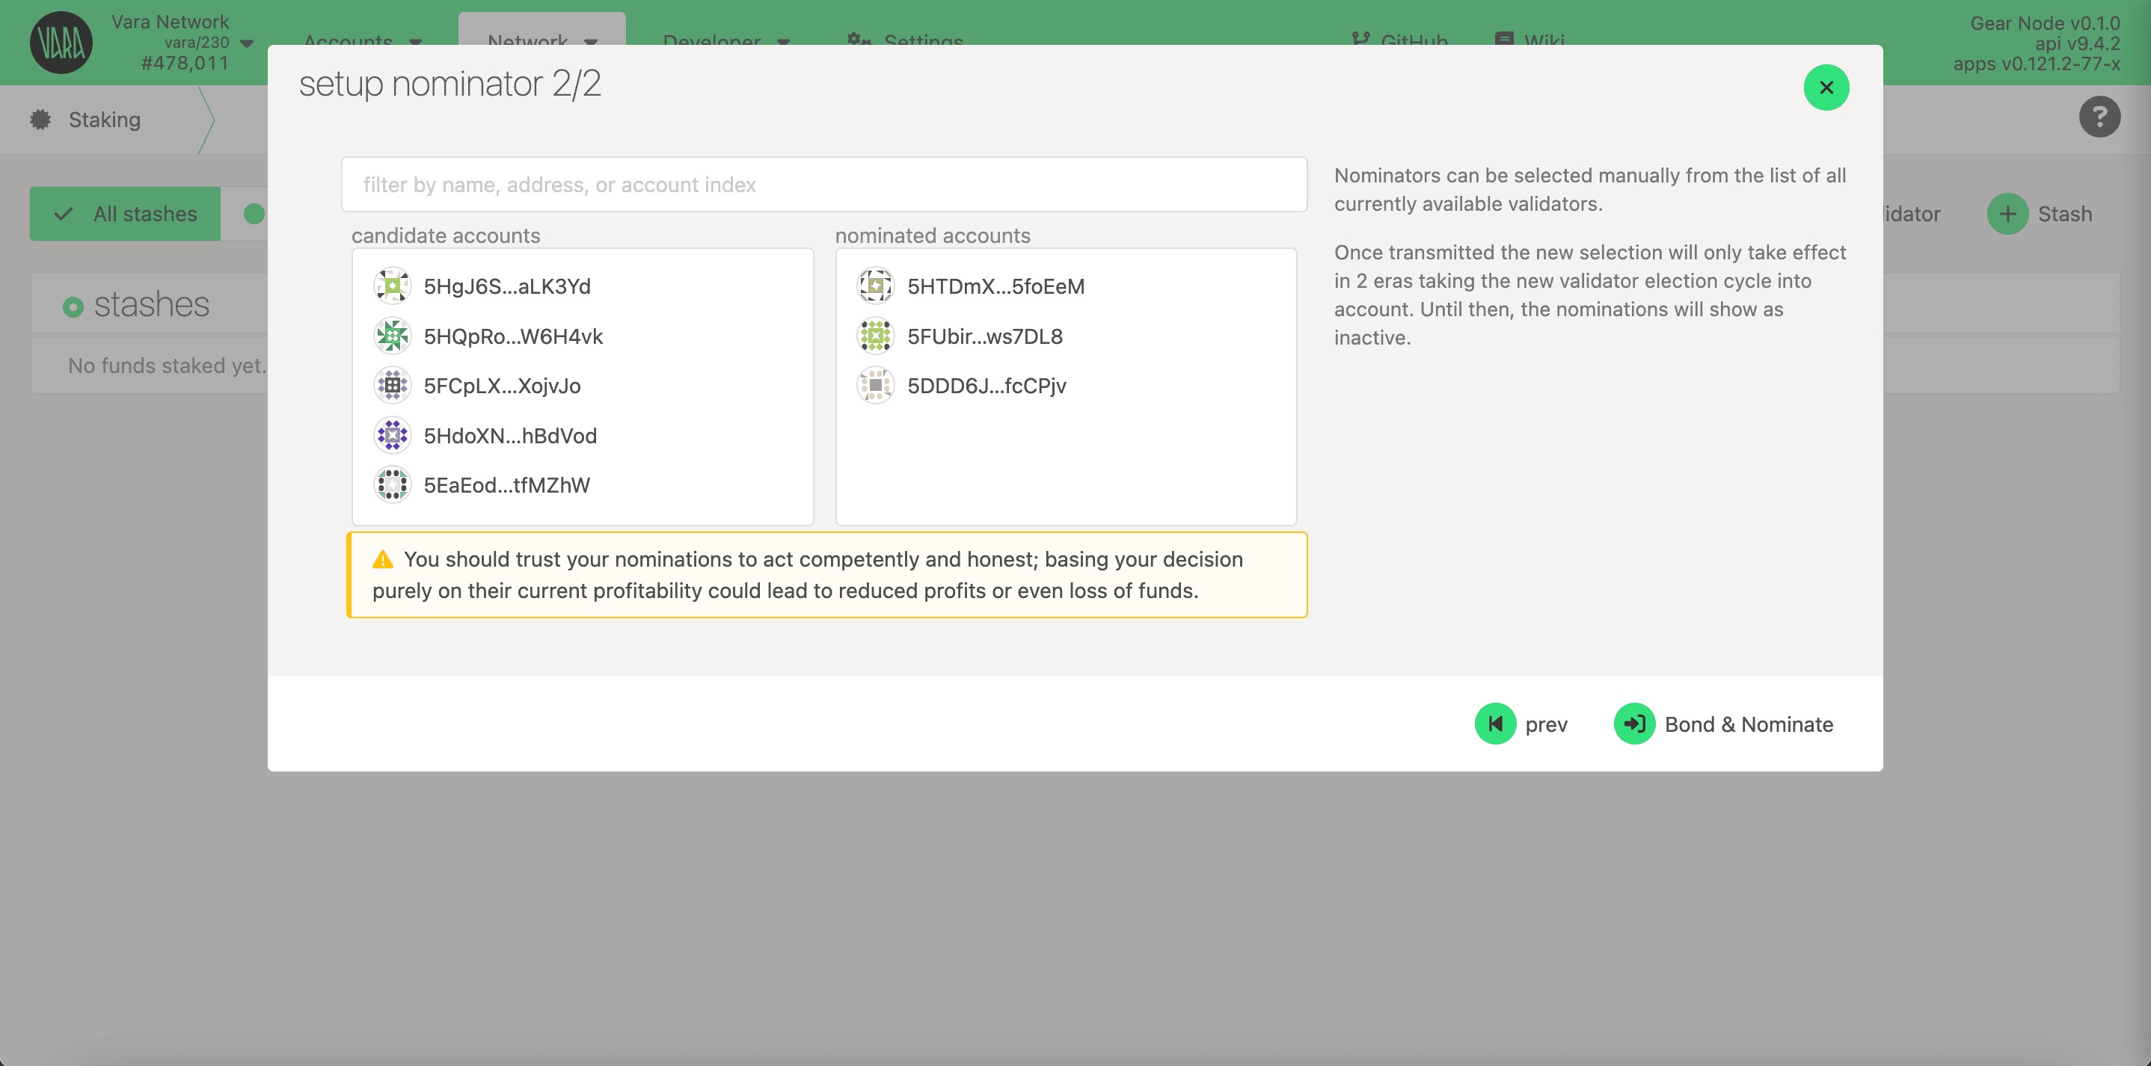Click the identicon of candidate 5HgJ6S...aLK3Yd

pyautogui.click(x=392, y=286)
